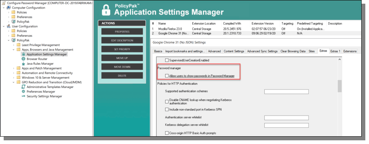Click PolicyPak icon under Computer Configuration
This screenshot has width=369, height=144.
coord(14,22)
